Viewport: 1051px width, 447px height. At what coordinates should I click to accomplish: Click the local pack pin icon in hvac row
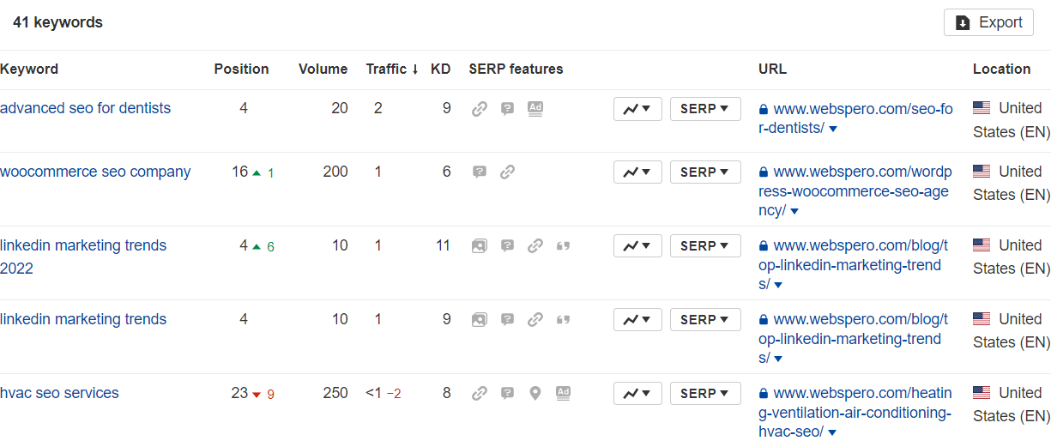[535, 393]
